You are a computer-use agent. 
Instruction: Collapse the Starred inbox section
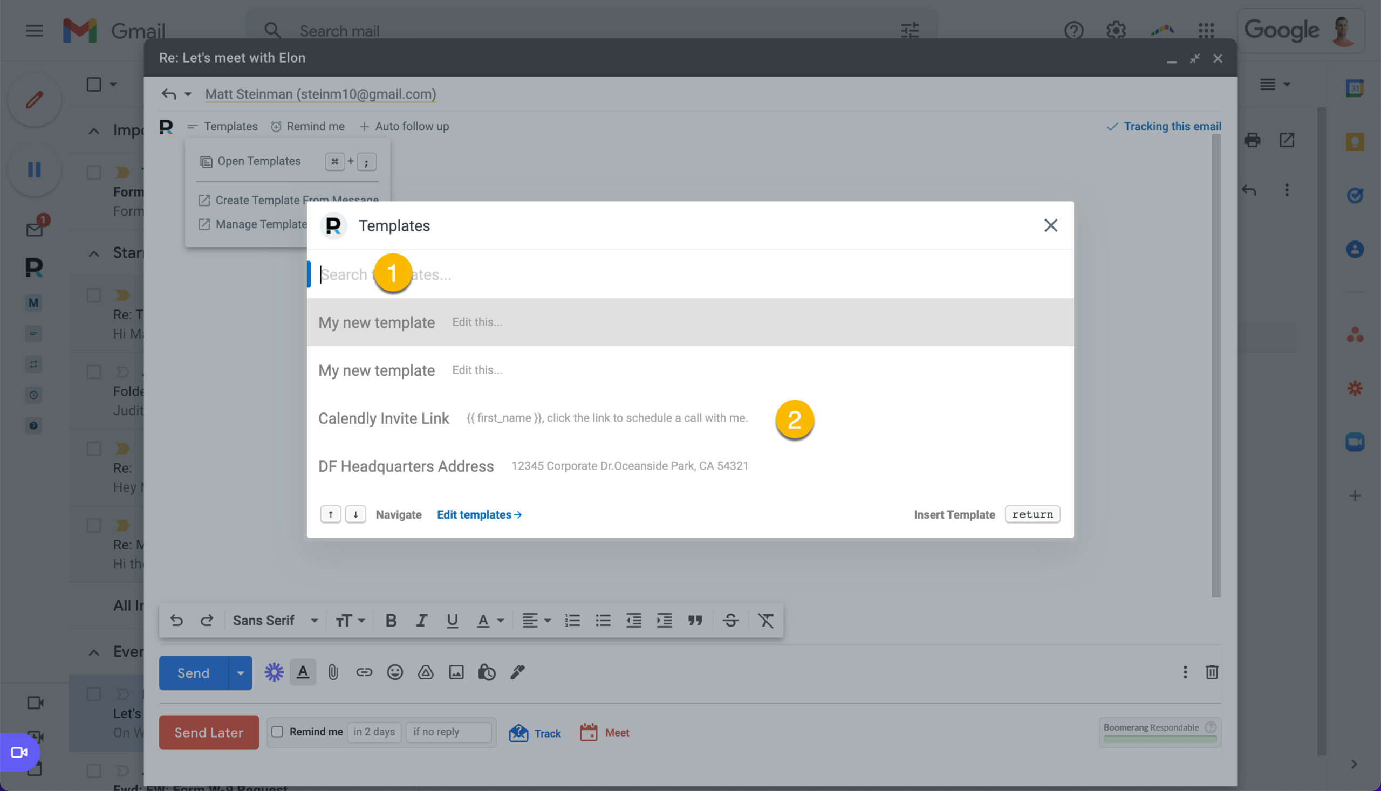coord(94,253)
